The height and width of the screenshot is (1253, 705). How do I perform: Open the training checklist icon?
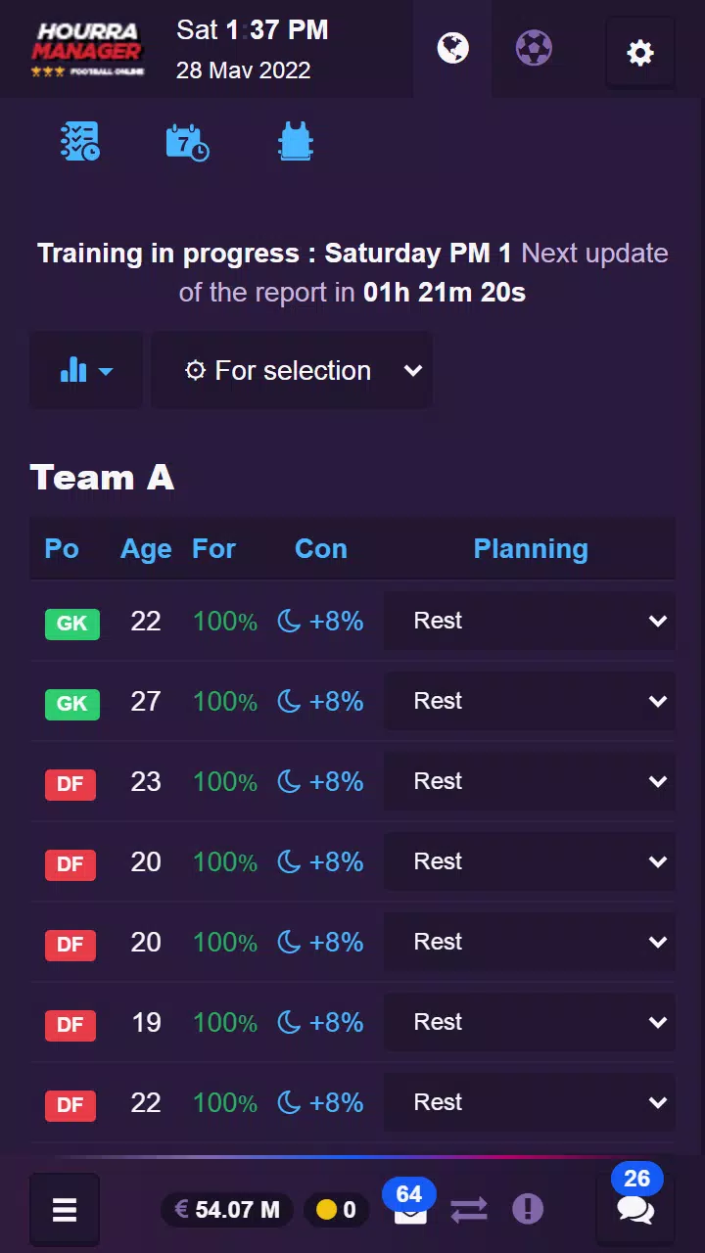coord(80,143)
